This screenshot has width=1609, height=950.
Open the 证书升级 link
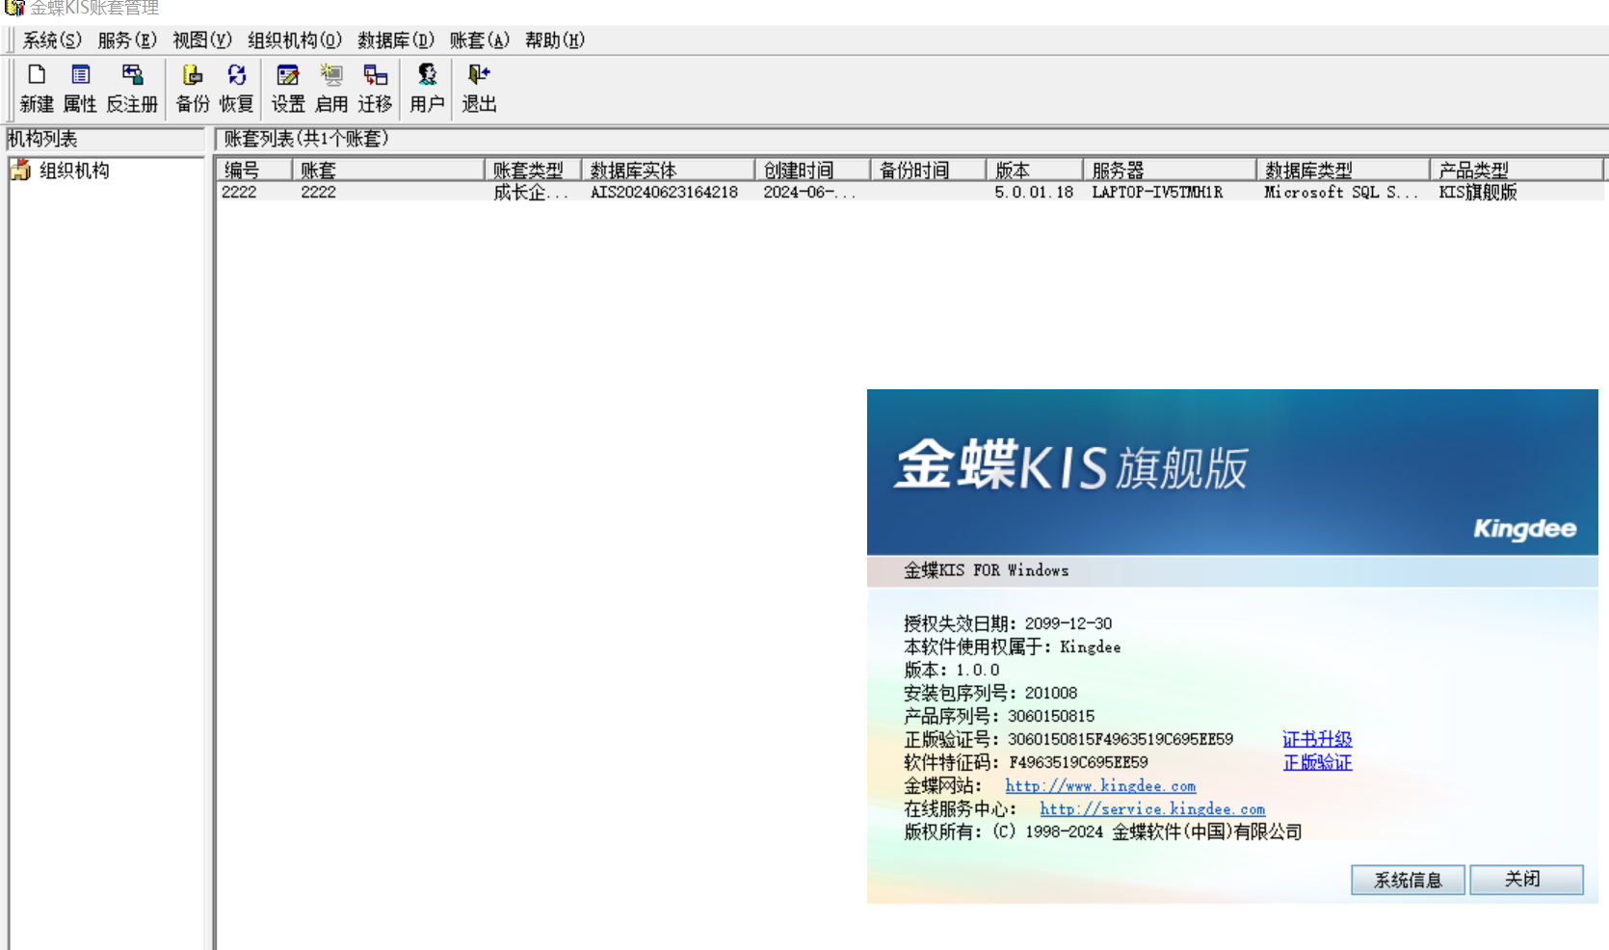[x=1317, y=739]
